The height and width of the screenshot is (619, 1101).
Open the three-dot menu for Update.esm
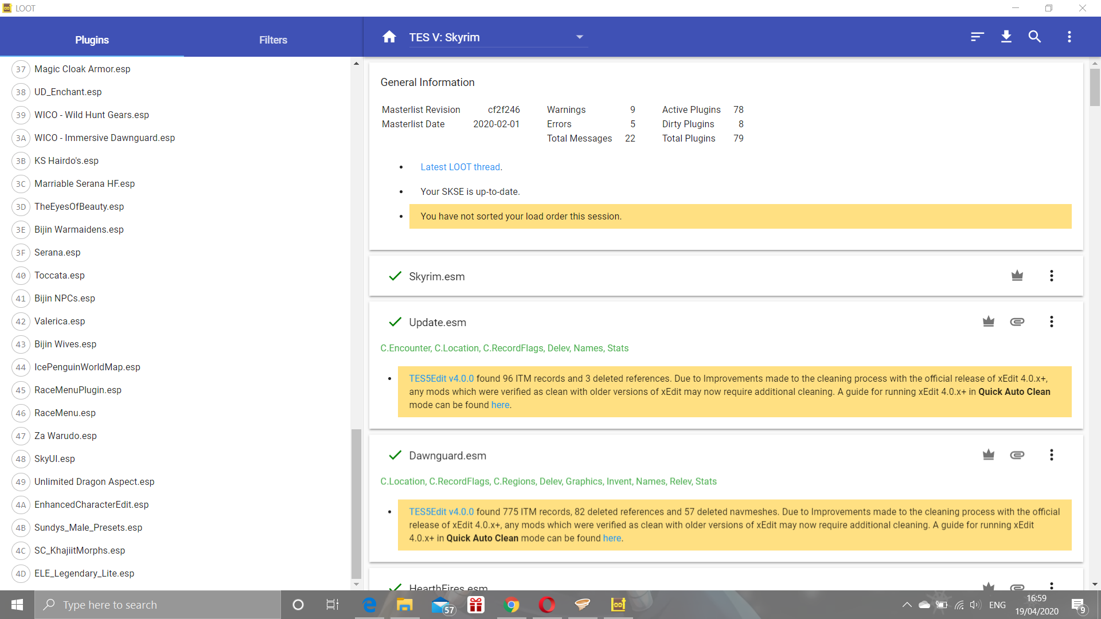click(x=1052, y=322)
